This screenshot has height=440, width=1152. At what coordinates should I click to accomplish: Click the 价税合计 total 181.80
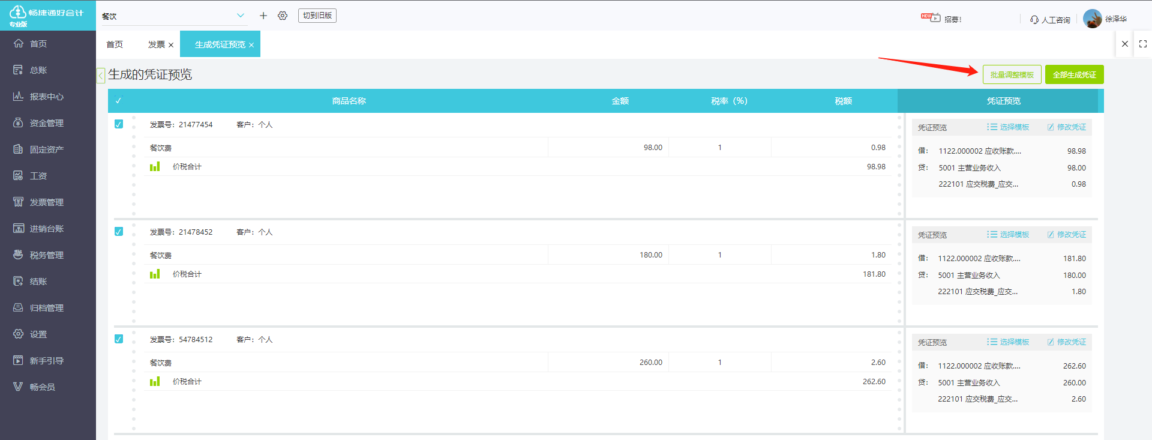click(874, 274)
